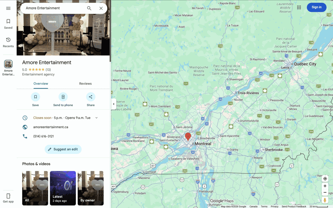Click the Drummondville map label
The image size is (333, 208).
tap(249, 121)
